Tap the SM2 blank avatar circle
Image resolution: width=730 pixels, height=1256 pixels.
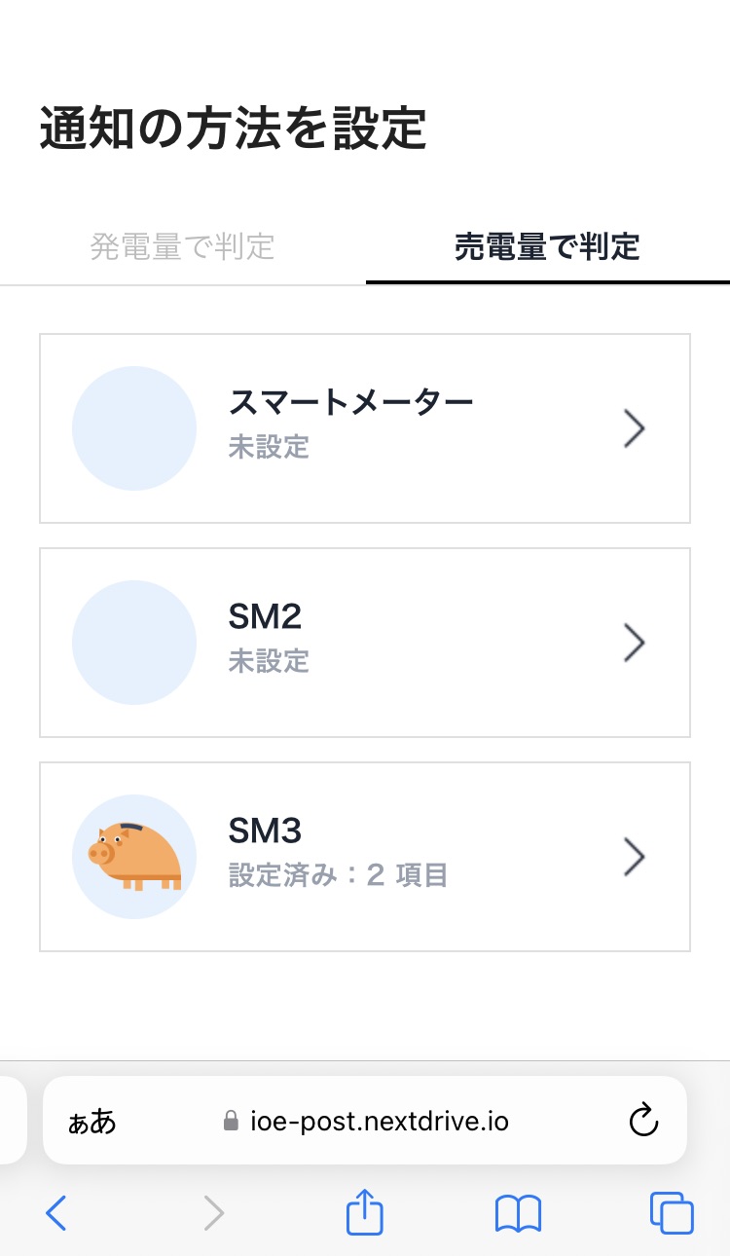click(134, 643)
